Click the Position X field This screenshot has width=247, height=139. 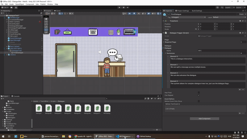pos(207,24)
